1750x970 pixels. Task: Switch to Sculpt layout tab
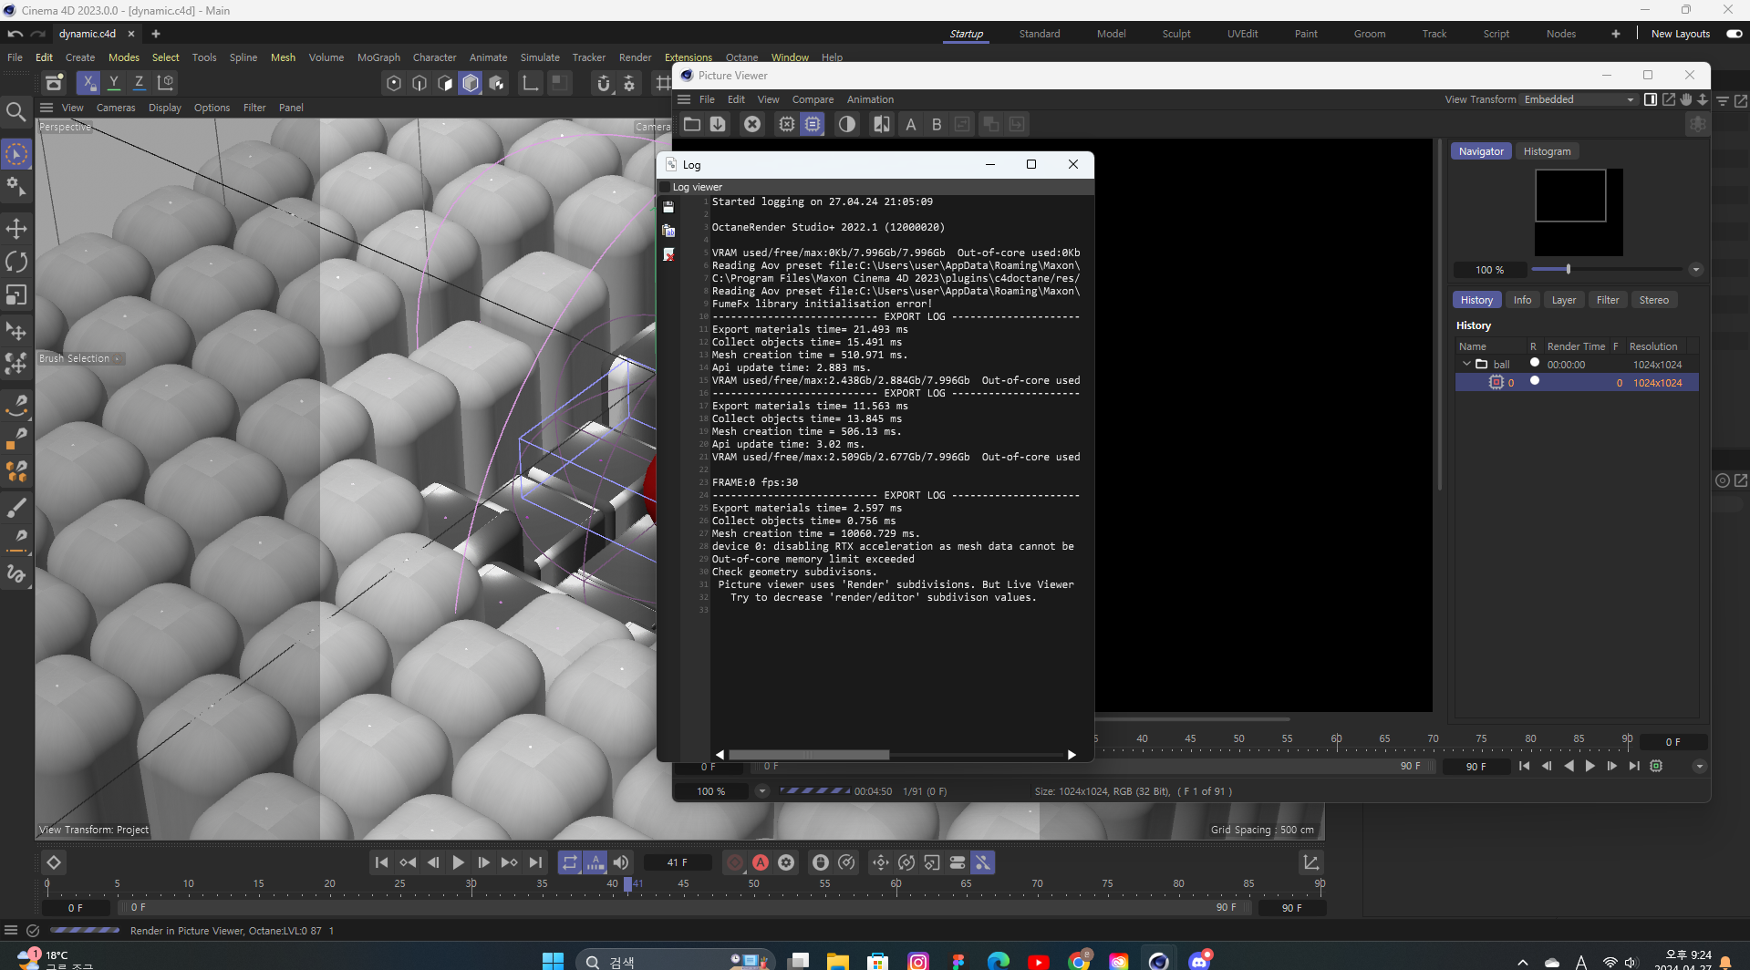click(1175, 34)
